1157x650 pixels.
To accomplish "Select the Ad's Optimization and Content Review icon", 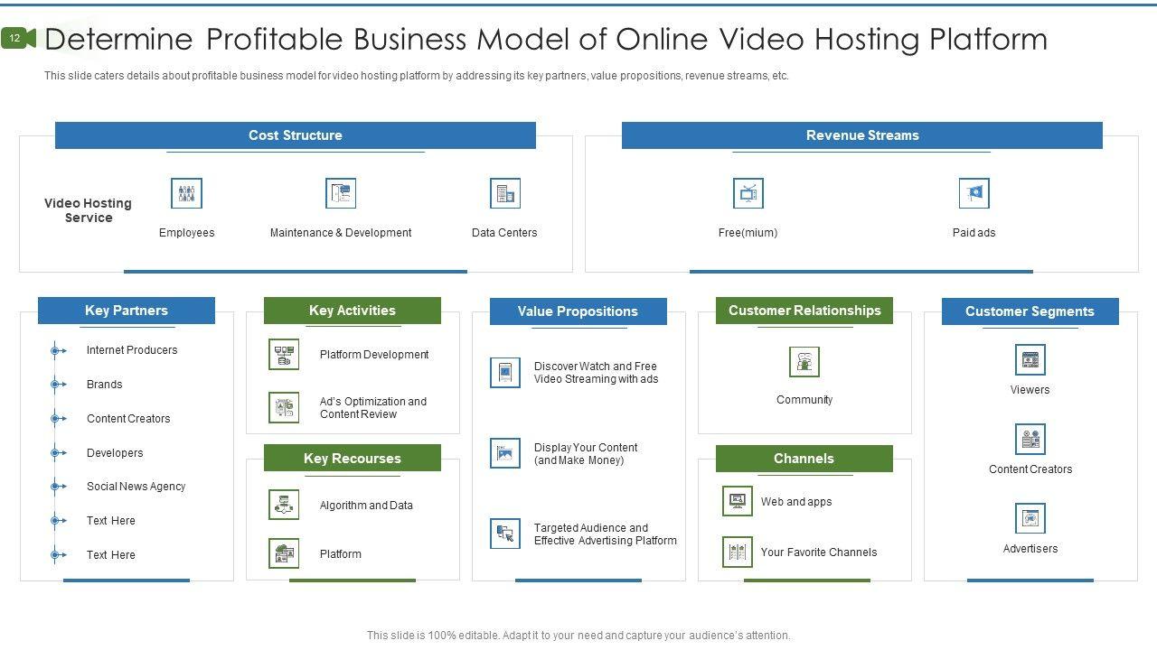I will [284, 408].
